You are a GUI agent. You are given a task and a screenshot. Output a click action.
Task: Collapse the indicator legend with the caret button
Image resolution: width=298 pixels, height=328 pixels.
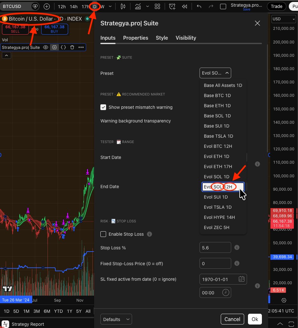pos(6,56)
